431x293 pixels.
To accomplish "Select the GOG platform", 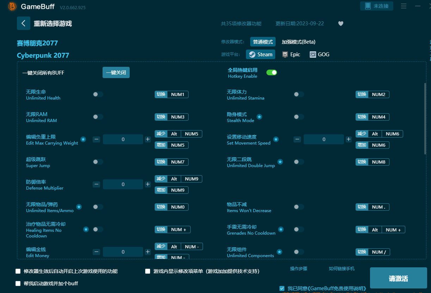I will pos(320,55).
